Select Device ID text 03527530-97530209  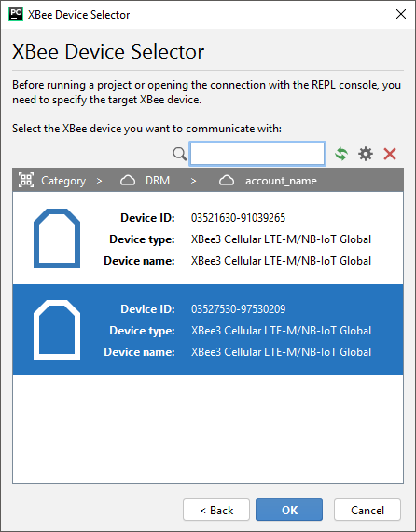[239, 309]
